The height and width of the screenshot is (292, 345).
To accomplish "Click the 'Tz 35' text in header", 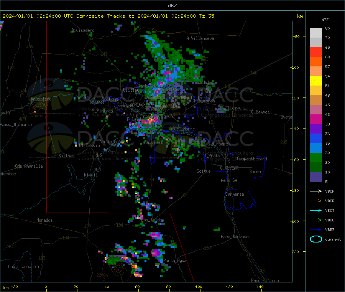I will [206, 16].
